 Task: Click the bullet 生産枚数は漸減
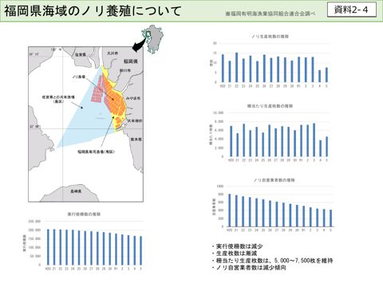tap(235, 254)
